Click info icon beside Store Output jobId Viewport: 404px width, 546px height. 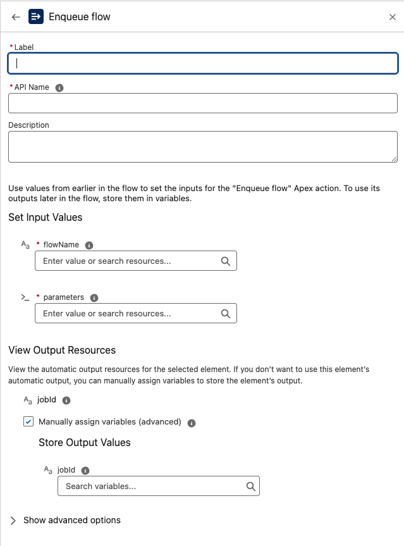pyautogui.click(x=85, y=471)
